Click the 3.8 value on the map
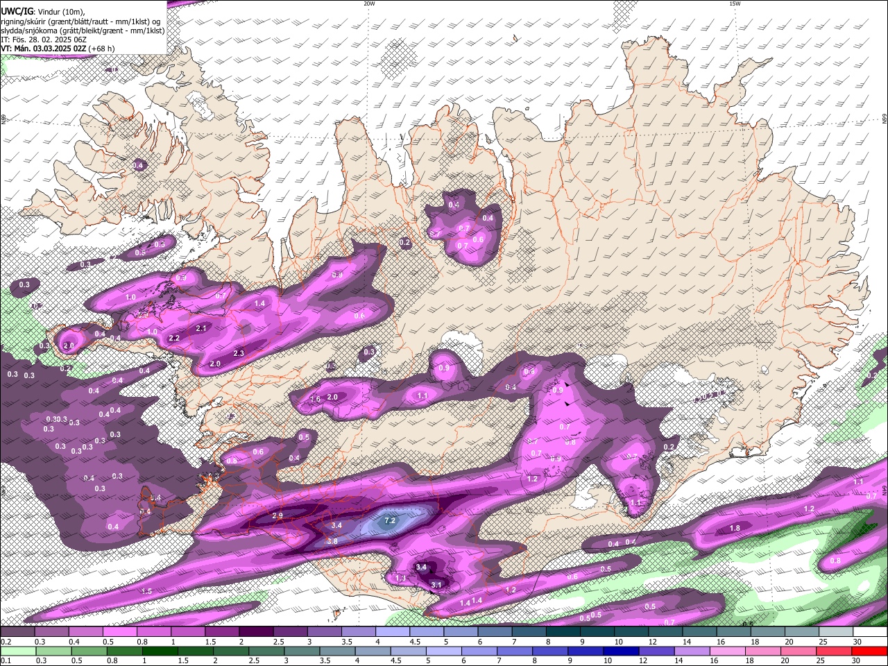The width and height of the screenshot is (888, 666). click(332, 541)
